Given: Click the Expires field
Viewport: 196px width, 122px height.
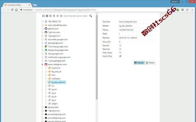Looking at the screenshot, I should tap(137, 38).
